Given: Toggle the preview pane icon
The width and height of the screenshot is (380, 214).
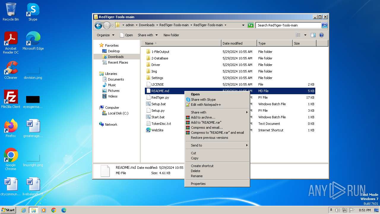Looking at the screenshot, I should pyautogui.click(x=313, y=35).
